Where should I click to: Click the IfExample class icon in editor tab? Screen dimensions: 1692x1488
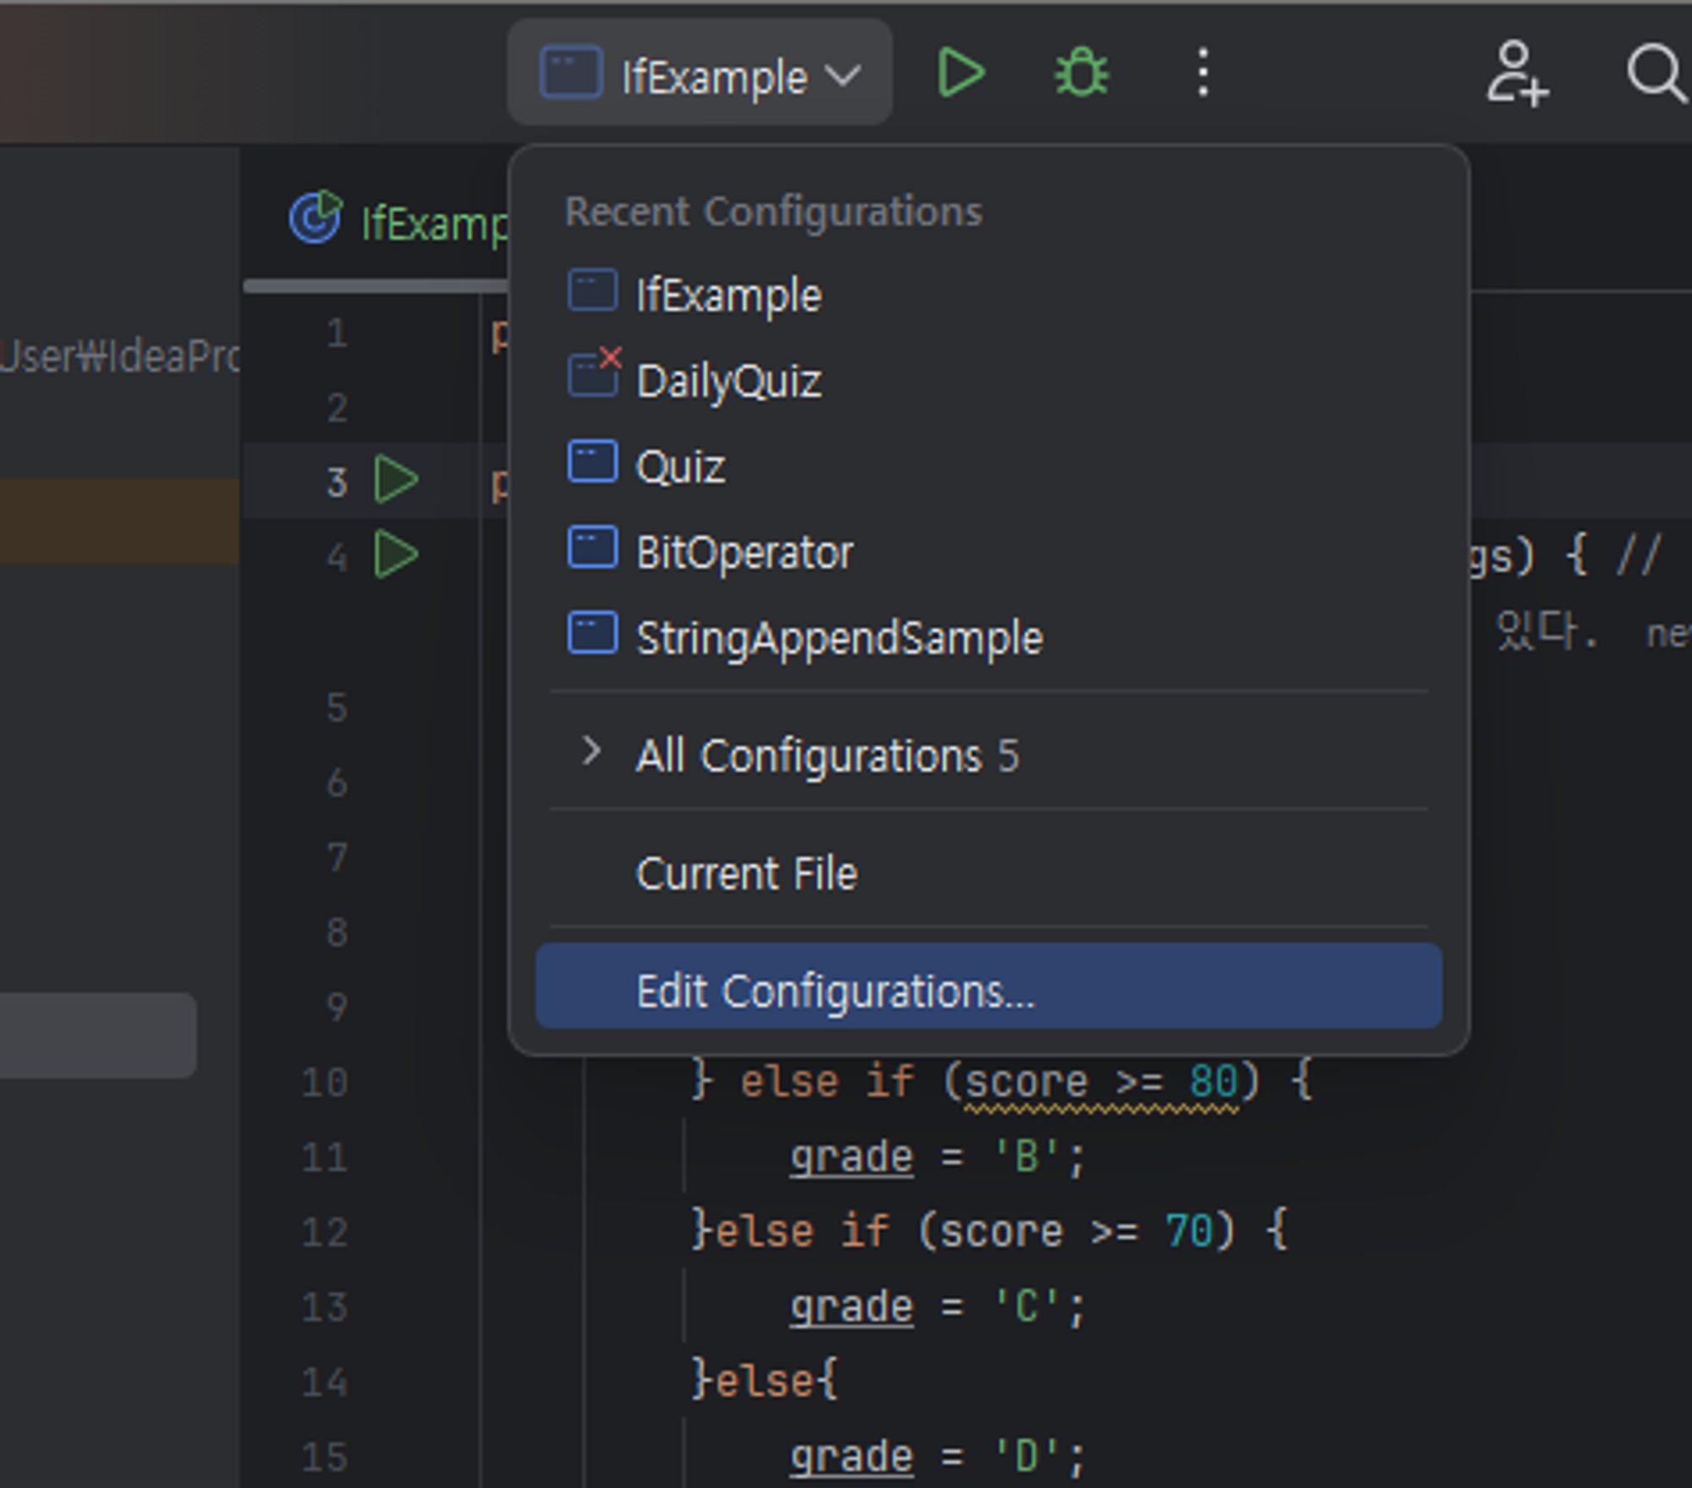pos(316,218)
